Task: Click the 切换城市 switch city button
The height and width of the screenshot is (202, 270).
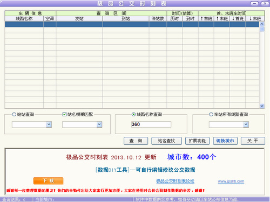Action: coord(225,141)
